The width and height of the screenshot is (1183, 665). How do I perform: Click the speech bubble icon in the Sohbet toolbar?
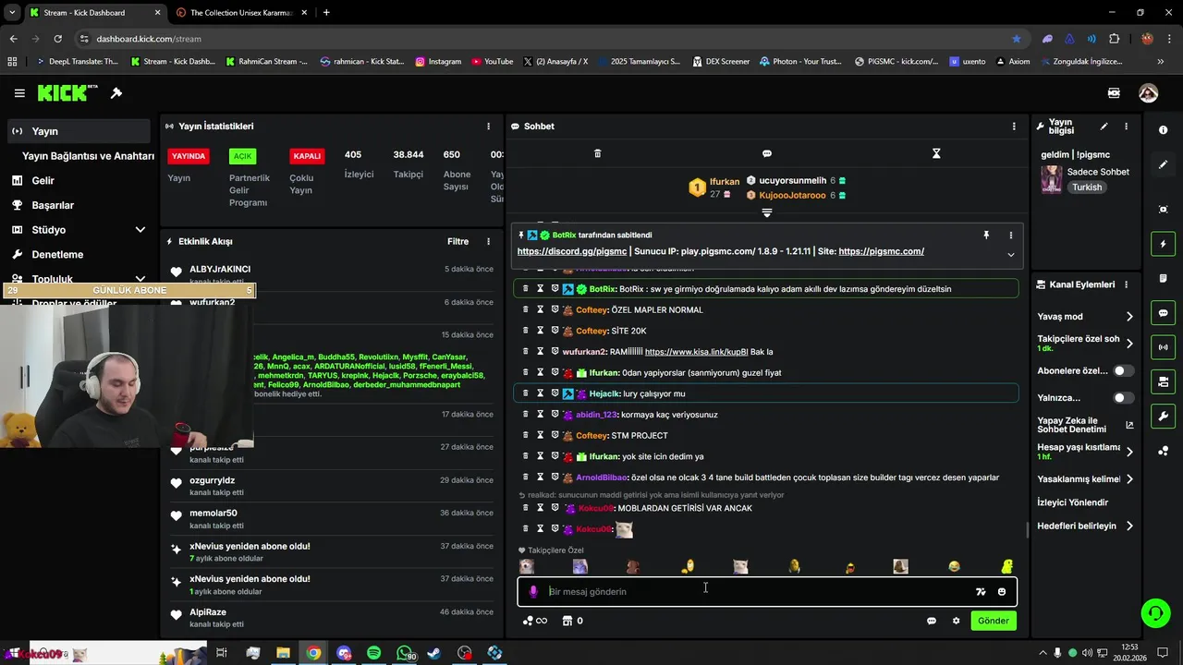point(767,153)
